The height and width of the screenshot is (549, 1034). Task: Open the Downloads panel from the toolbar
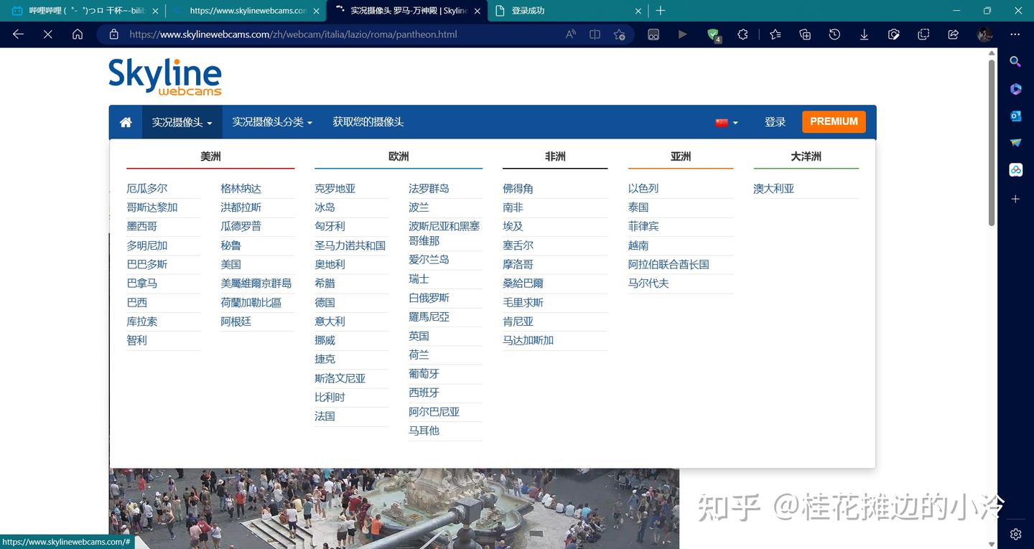click(x=864, y=34)
